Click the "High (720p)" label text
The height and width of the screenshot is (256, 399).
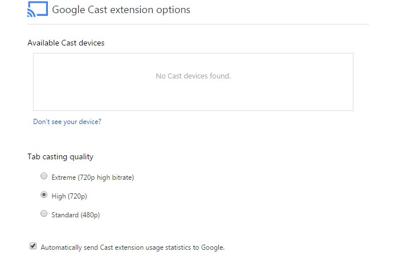coord(69,196)
